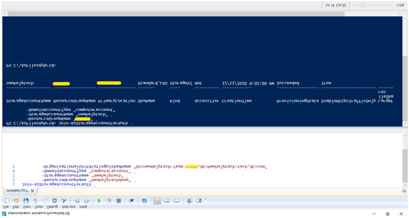Click the Undo arrow icon
409x218 pixels.
coord(77,201)
